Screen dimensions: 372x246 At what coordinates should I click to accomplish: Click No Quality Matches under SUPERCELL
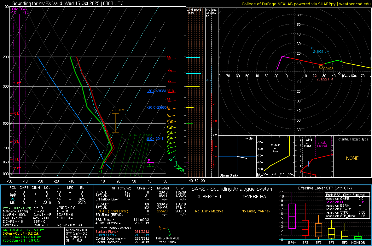[209, 211]
